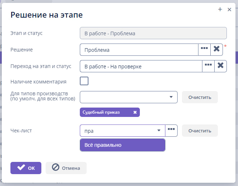The image size is (238, 186).
Task: Click the read-only Этап и статус field
Action: [153, 33]
